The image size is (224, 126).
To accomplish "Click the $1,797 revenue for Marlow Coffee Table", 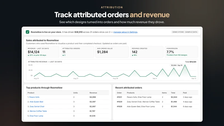I will tap(92, 111).
